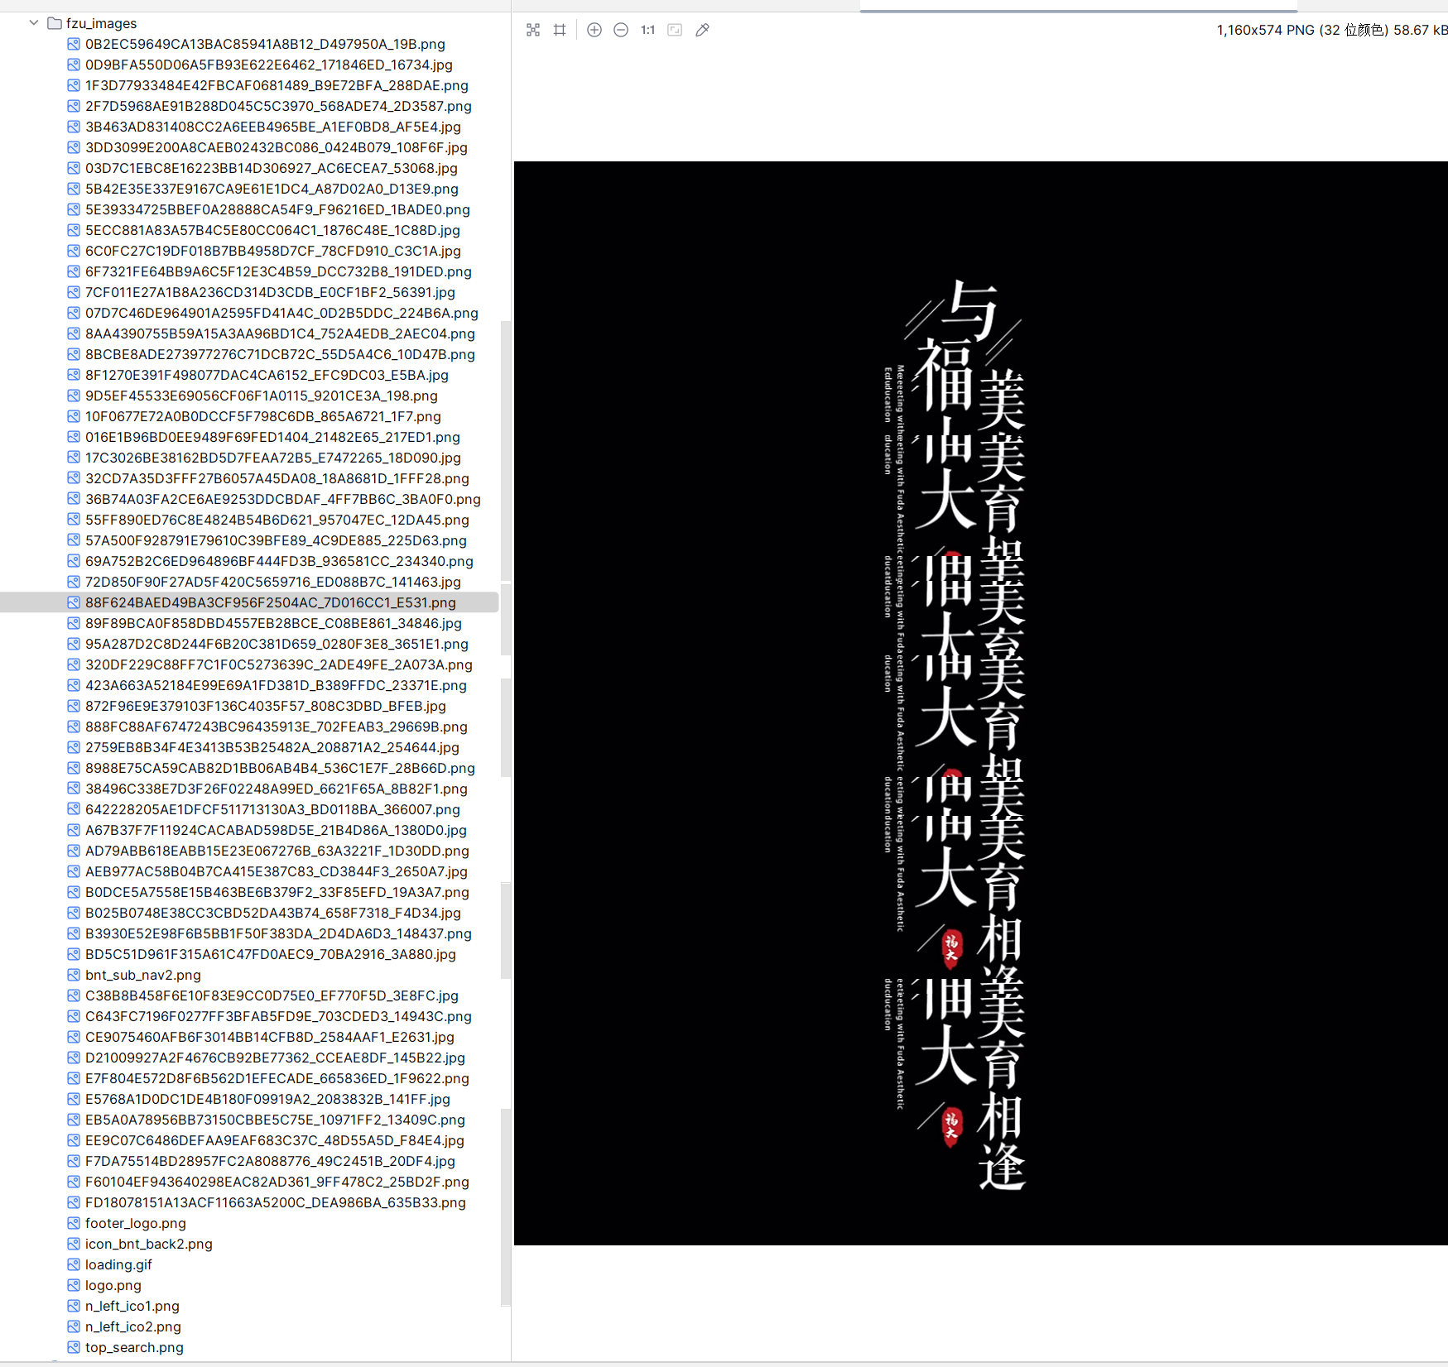
Task: Zoom out with the minus icon
Action: 621,30
